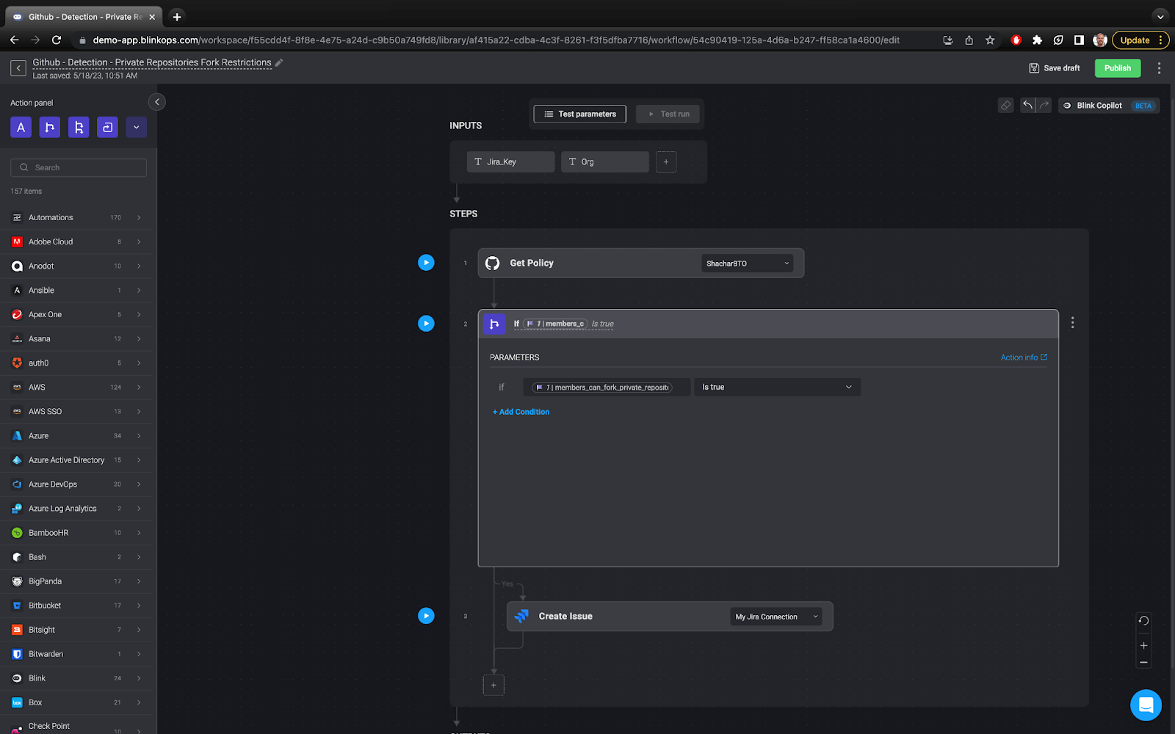Click the Publish button

click(1117, 68)
